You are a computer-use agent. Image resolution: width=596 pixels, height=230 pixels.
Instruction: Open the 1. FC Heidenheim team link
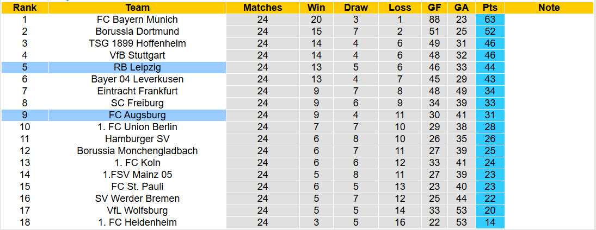click(137, 222)
